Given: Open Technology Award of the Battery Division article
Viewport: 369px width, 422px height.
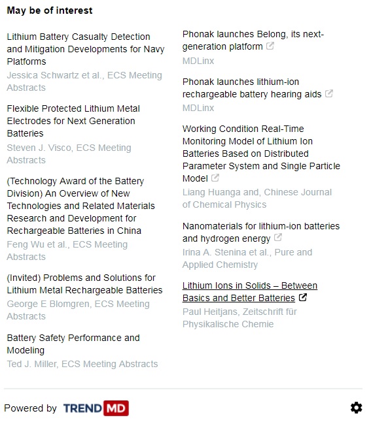Looking at the screenshot, I should 80,206.
